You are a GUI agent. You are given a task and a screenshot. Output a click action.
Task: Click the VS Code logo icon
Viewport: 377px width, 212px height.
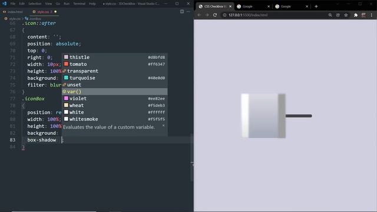(4, 4)
